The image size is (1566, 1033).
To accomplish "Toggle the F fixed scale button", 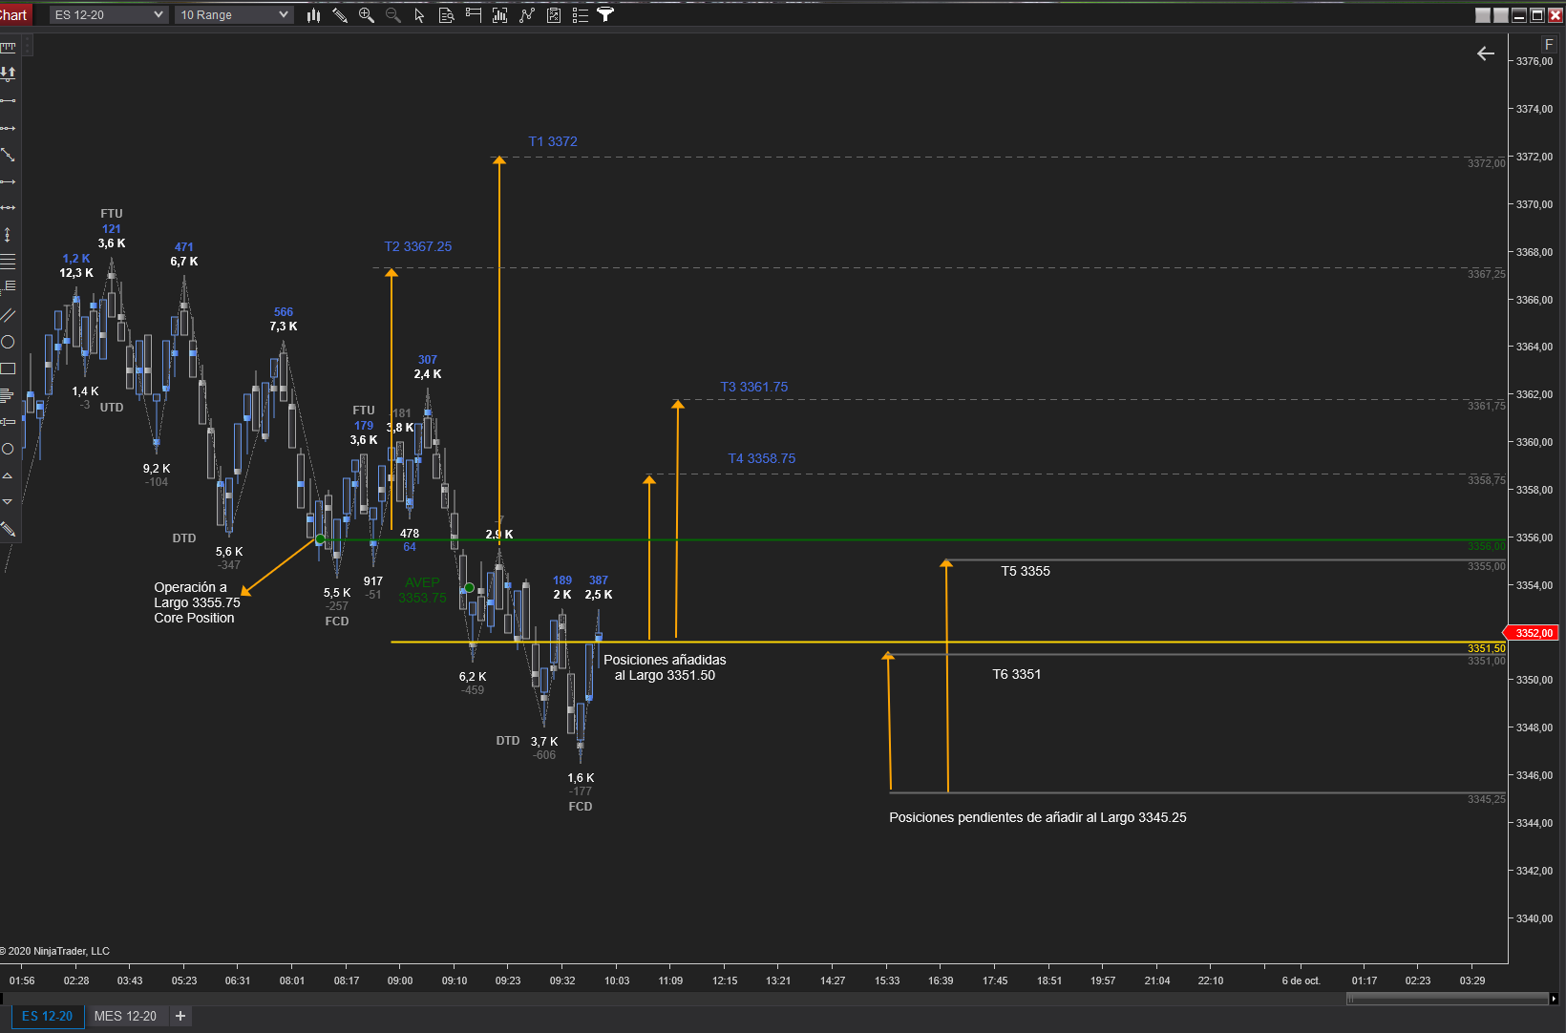I will tap(1549, 45).
